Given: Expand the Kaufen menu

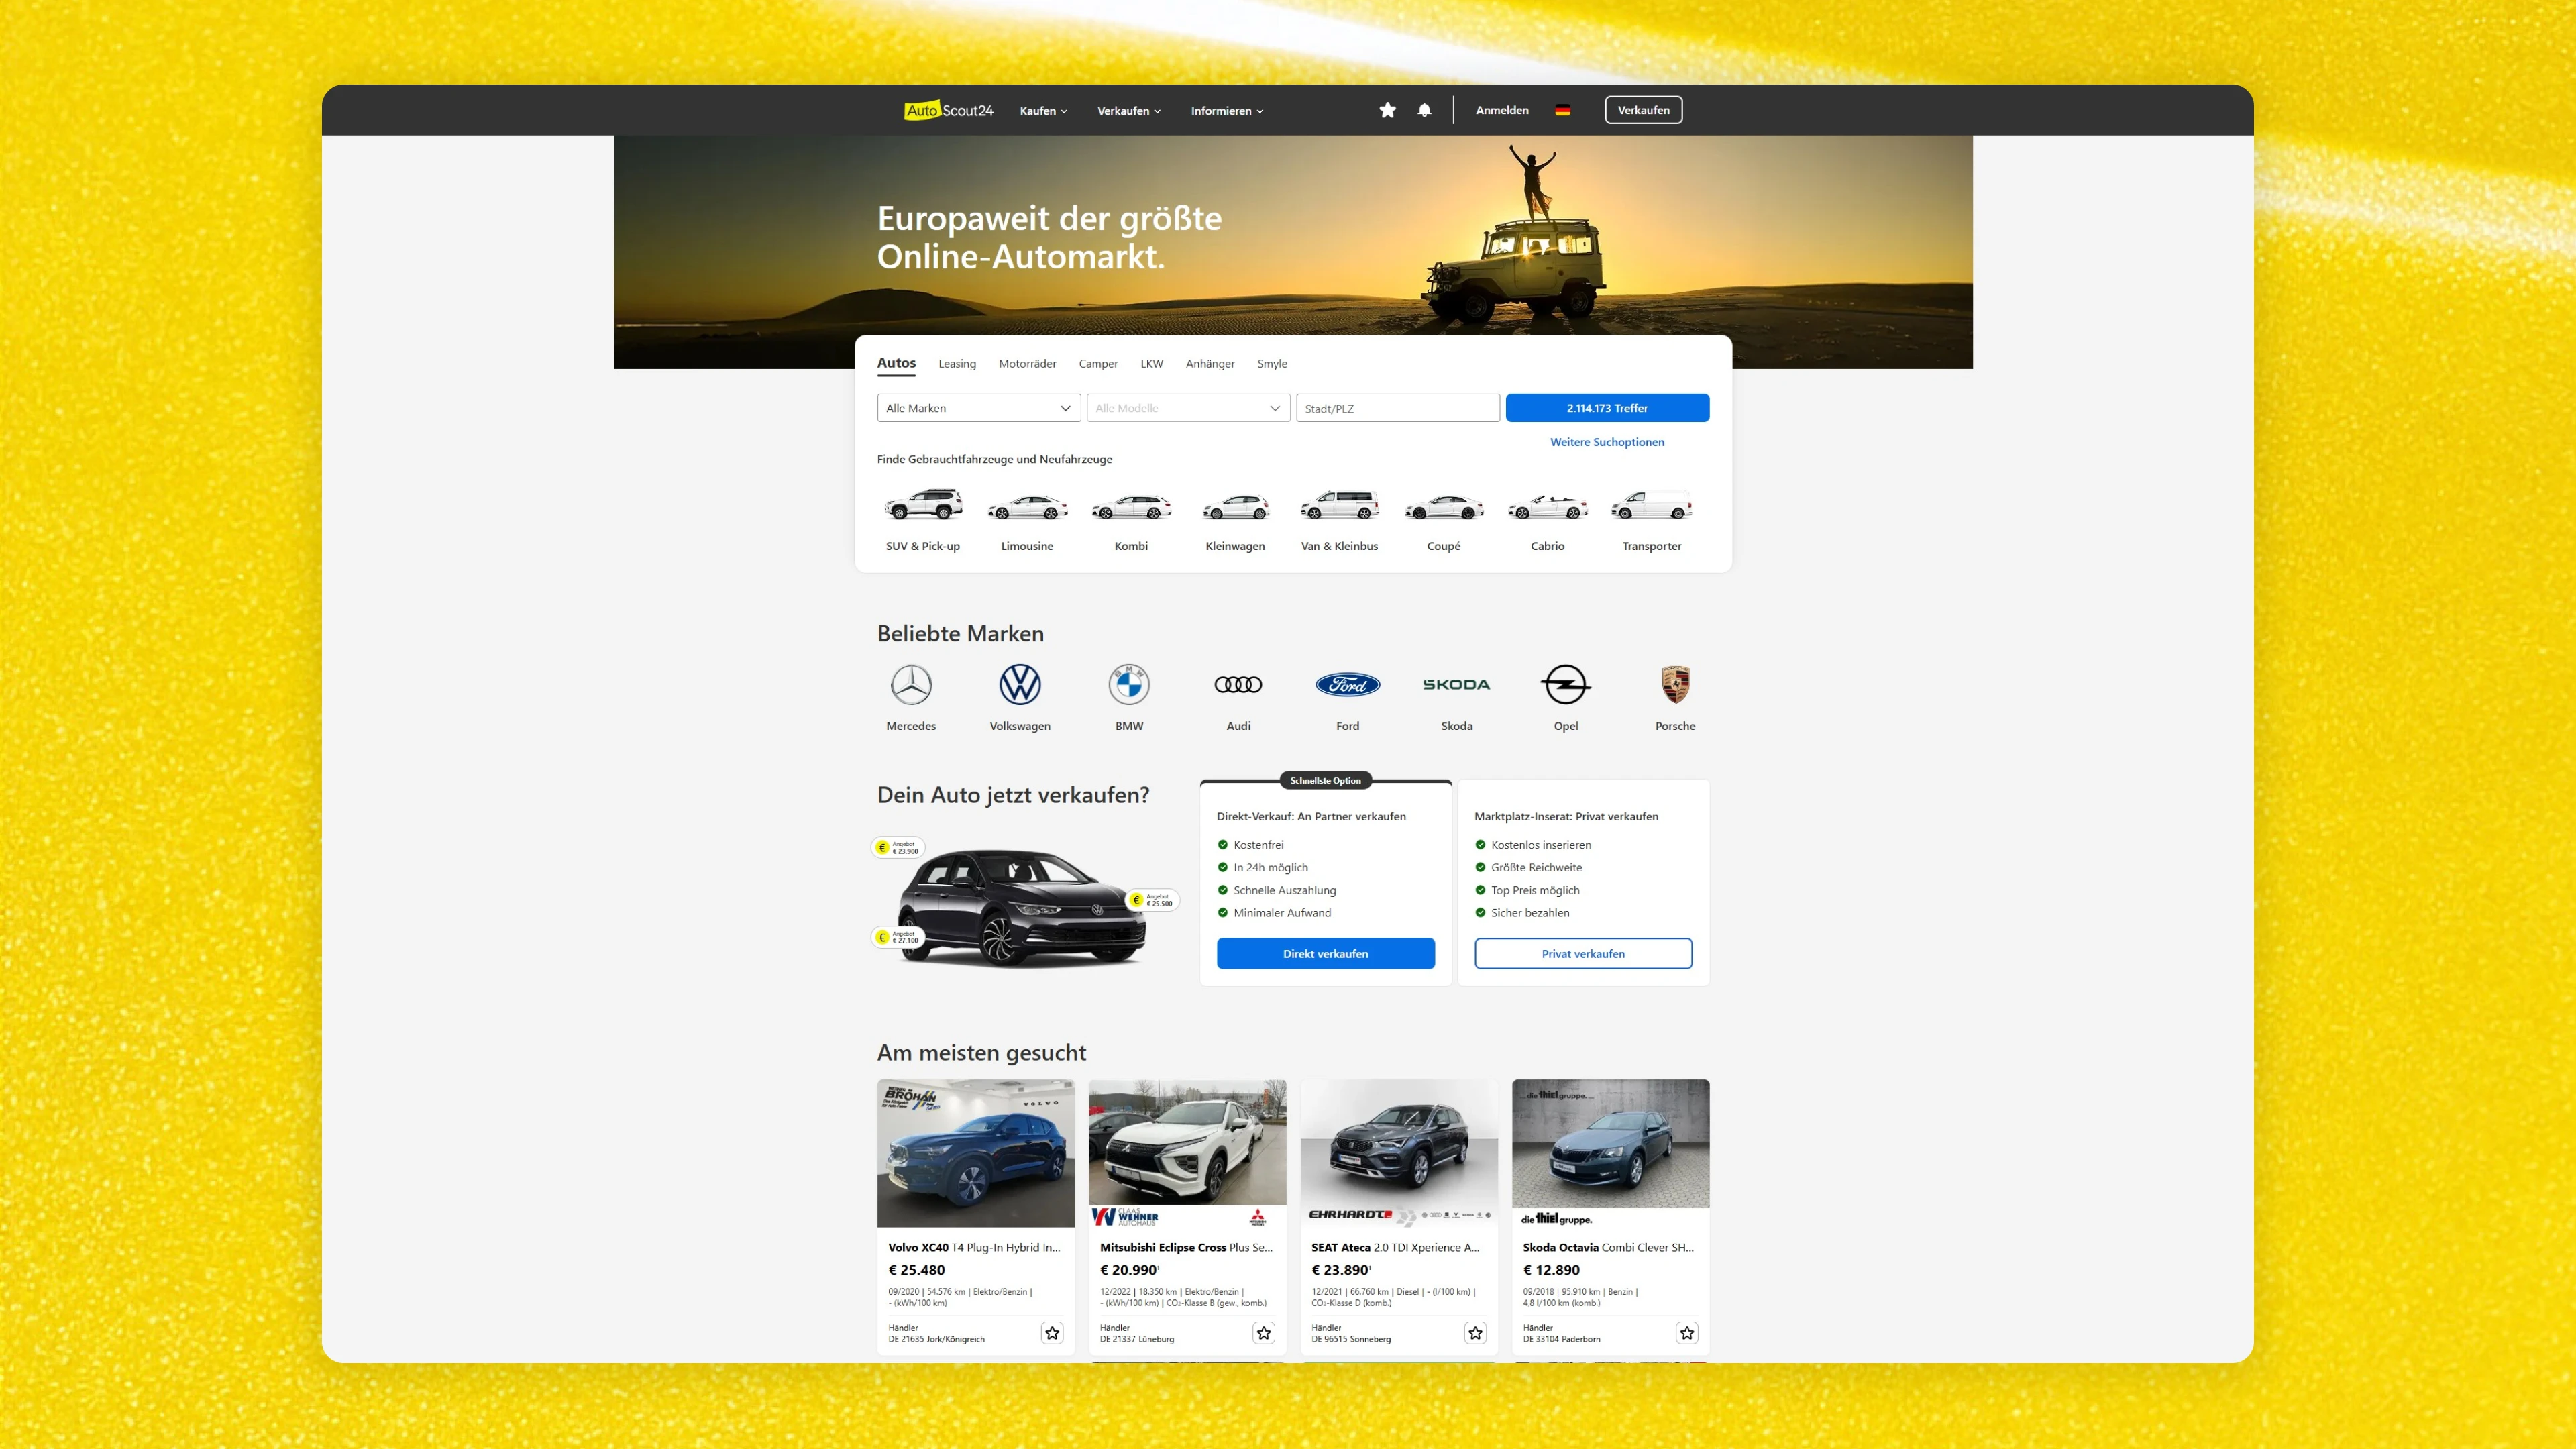Looking at the screenshot, I should tap(1043, 111).
